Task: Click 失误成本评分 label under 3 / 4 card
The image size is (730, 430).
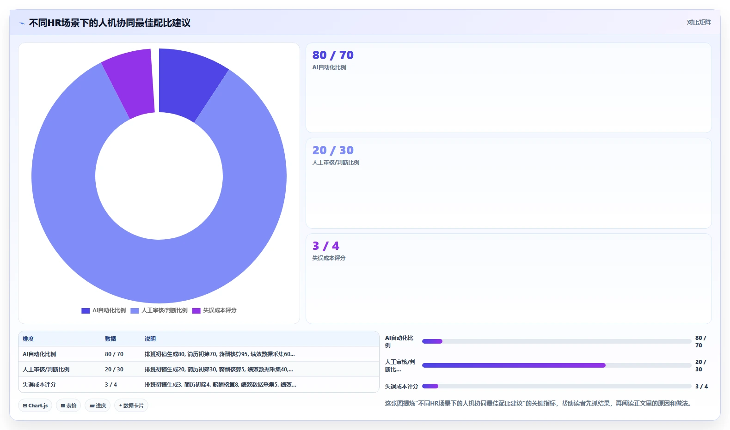Action: [329, 258]
